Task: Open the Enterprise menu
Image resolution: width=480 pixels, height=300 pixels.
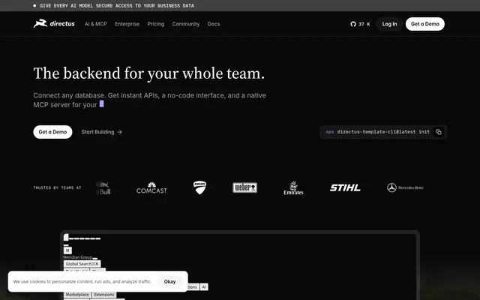Action: pyautogui.click(x=127, y=24)
